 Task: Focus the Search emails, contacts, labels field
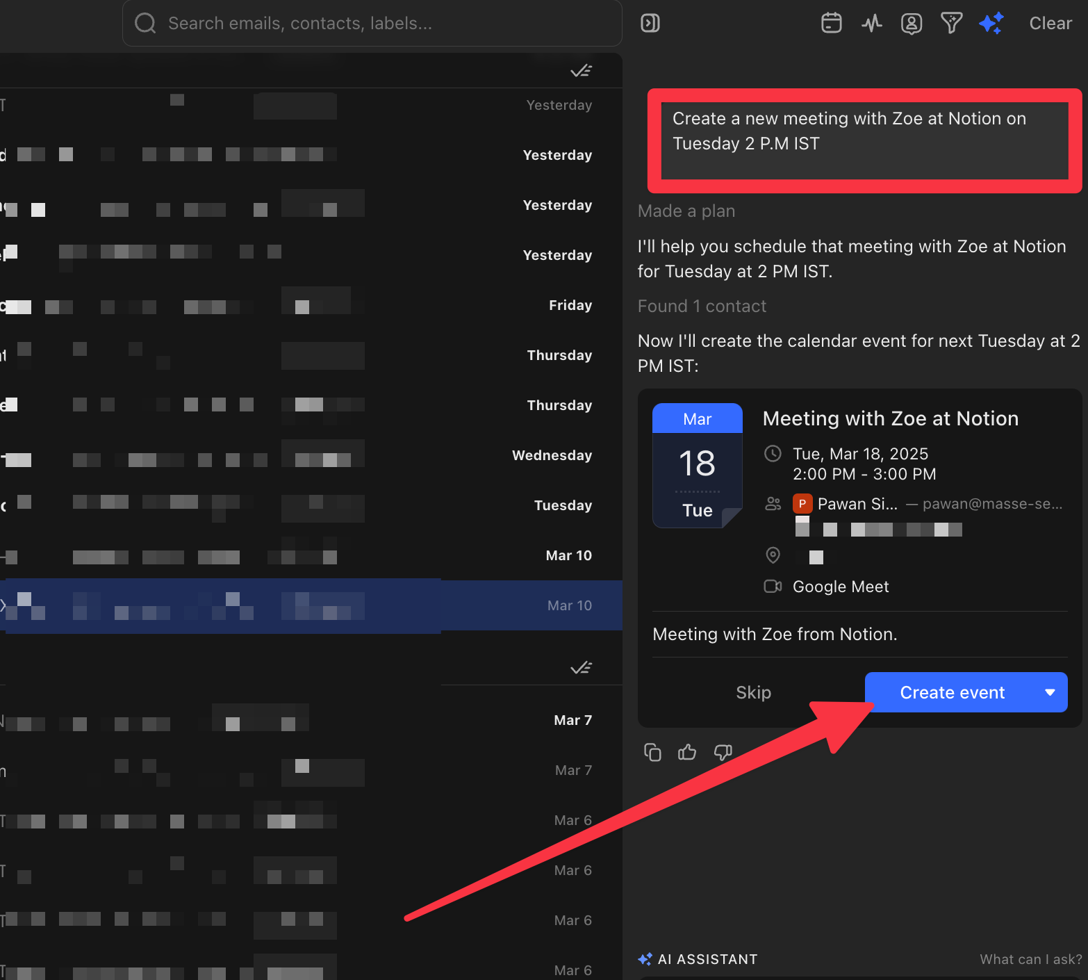pyautogui.click(x=372, y=23)
